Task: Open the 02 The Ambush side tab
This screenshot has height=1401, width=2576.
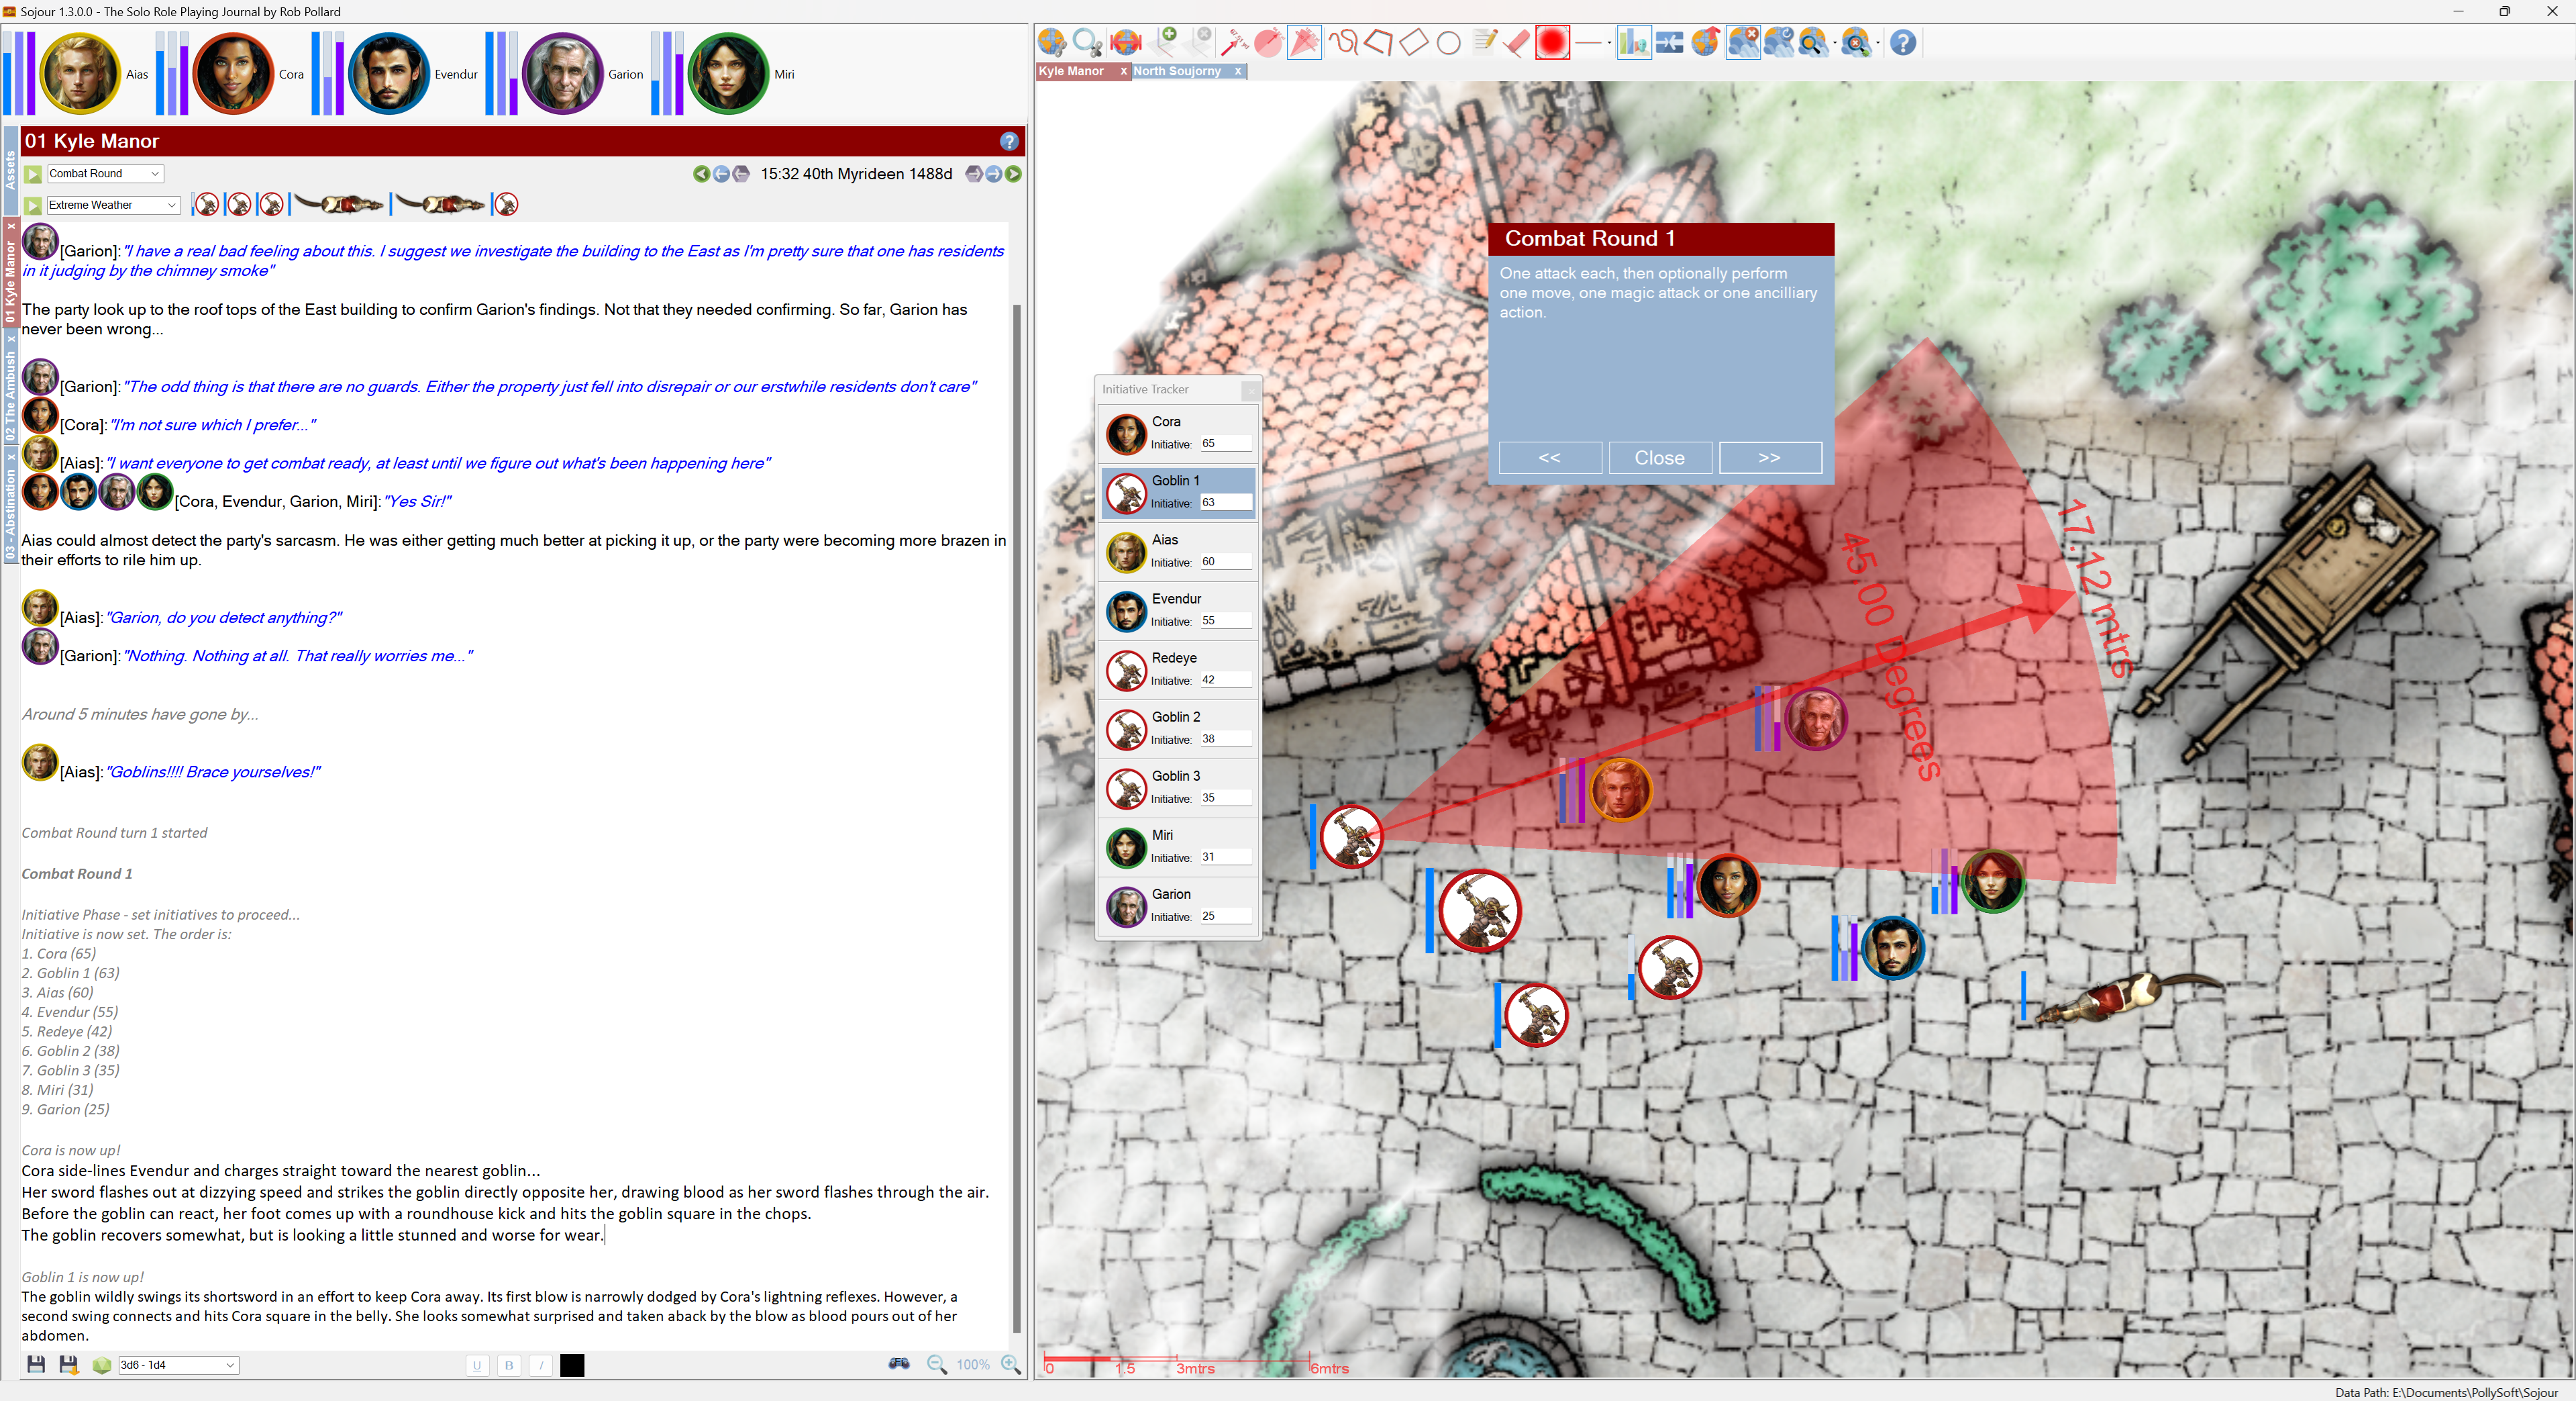Action: coord(11,395)
